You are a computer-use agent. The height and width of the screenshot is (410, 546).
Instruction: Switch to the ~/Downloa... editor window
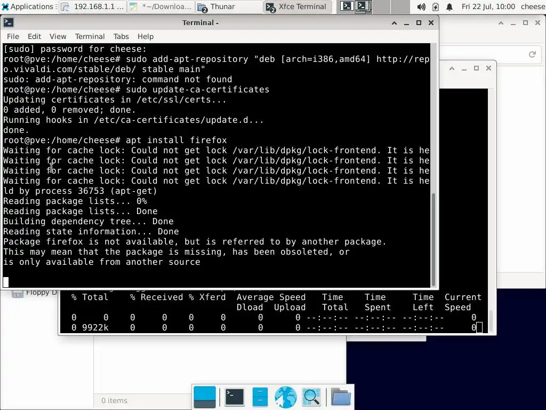[x=161, y=6]
